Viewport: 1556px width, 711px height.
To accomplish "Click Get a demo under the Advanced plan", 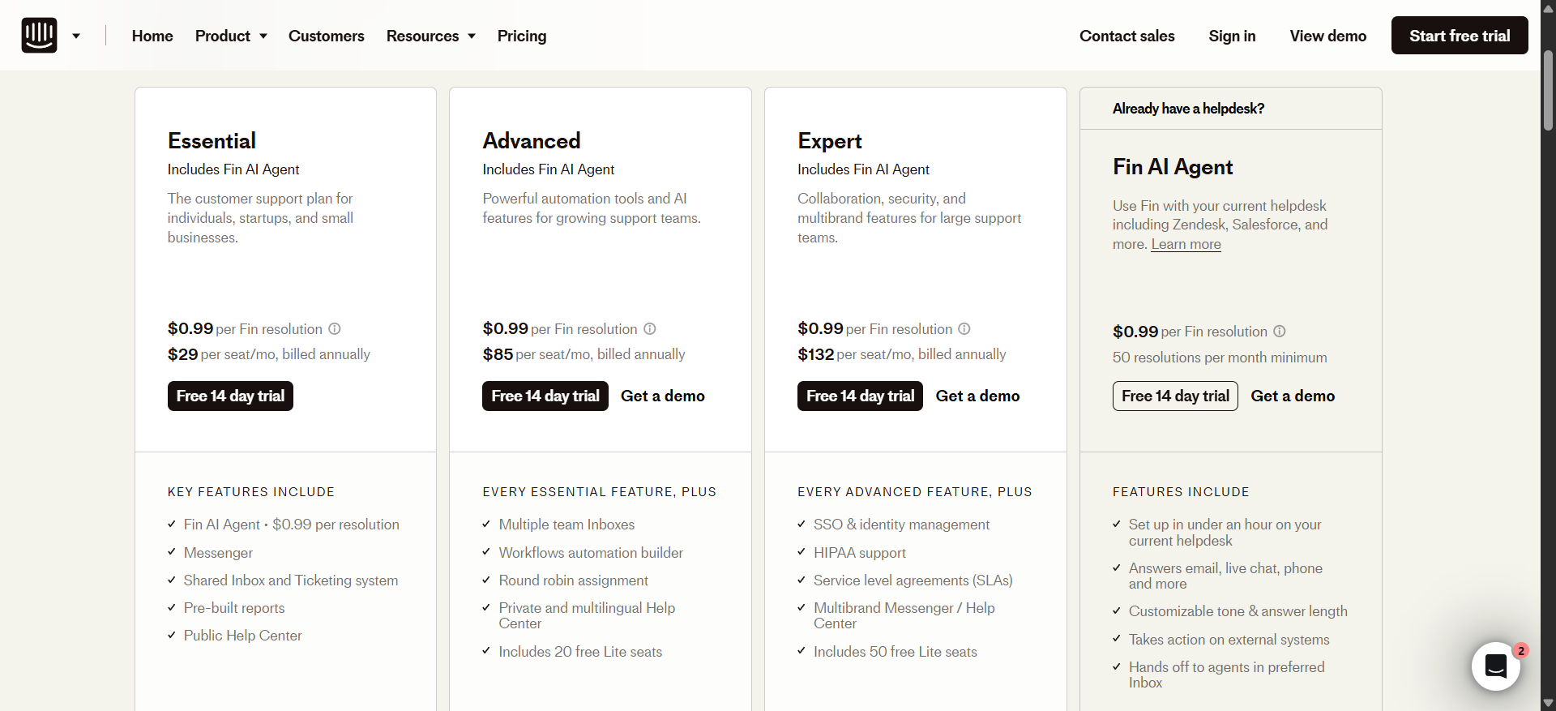I will click(662, 396).
